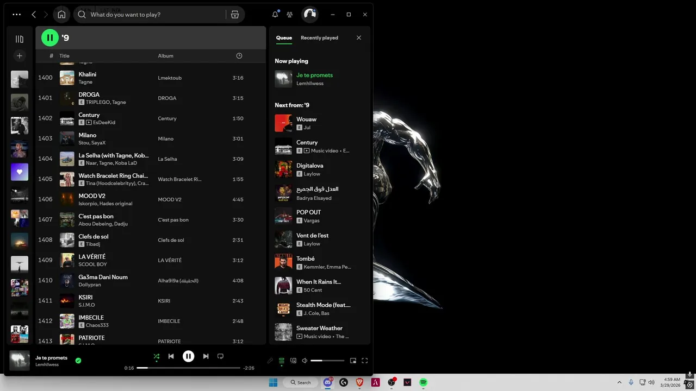Select track Ga3ma Dani Noum
696x391 pixels.
coord(151,280)
